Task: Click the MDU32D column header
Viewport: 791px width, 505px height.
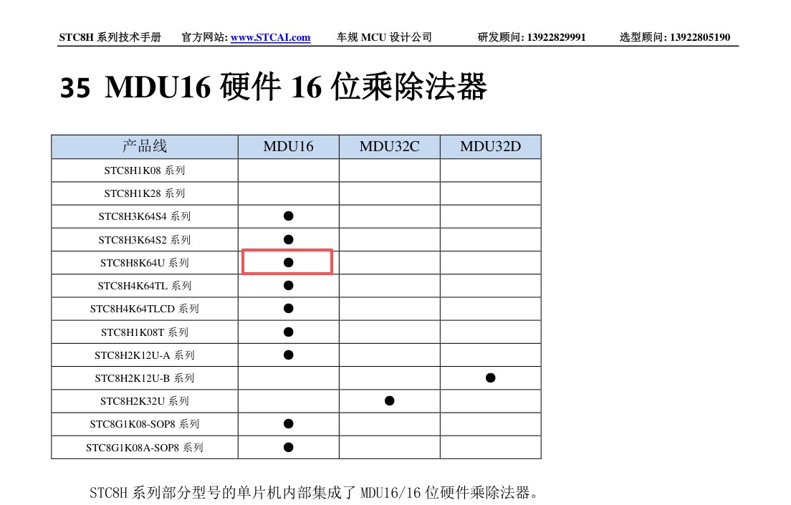Action: (490, 146)
